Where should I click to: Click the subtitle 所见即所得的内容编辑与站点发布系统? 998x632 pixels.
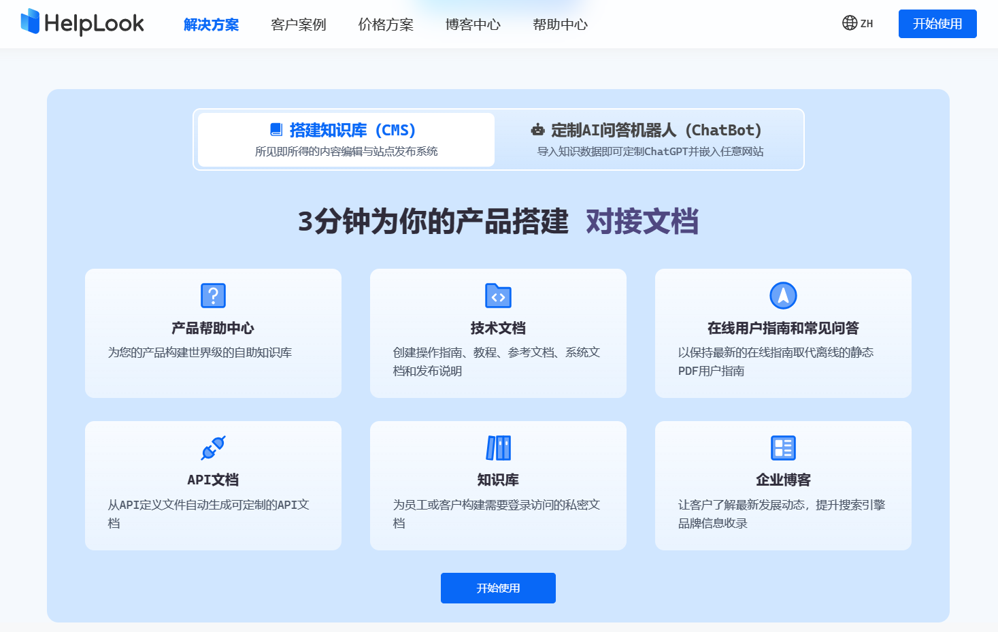[346, 151]
